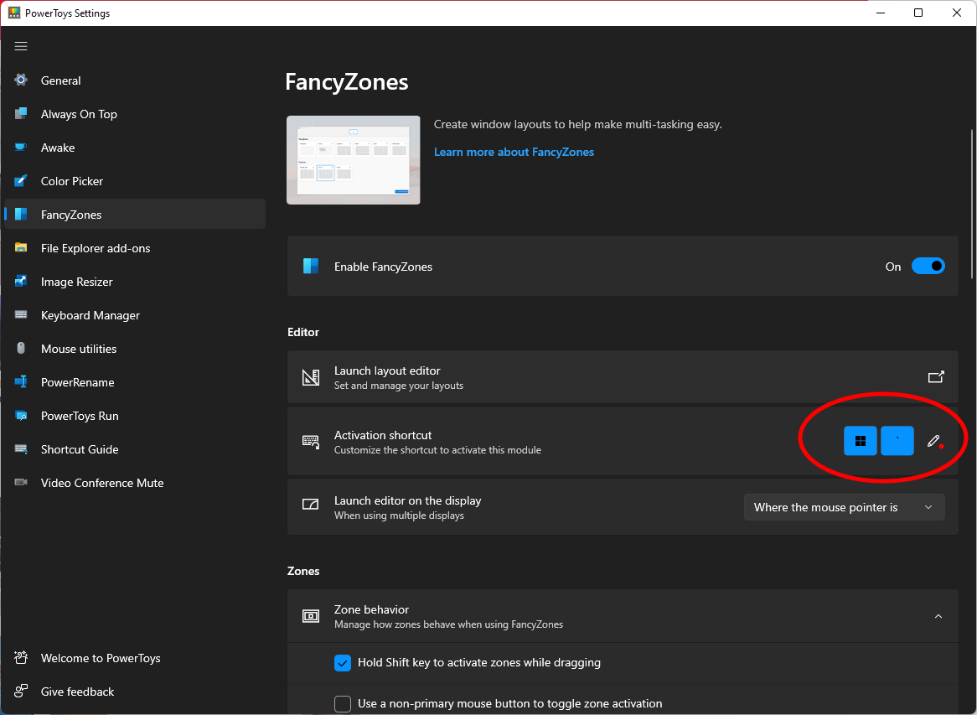Open the layout editor launch icon
This screenshot has height=715, width=977.
(936, 376)
